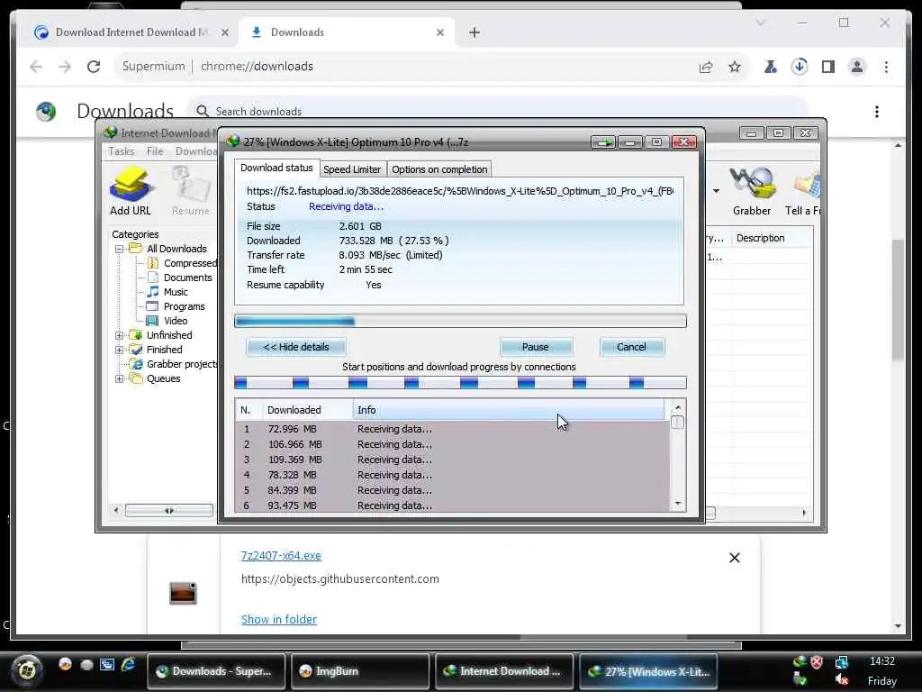Open the 7z2407-x64.exe download link

coord(281,555)
